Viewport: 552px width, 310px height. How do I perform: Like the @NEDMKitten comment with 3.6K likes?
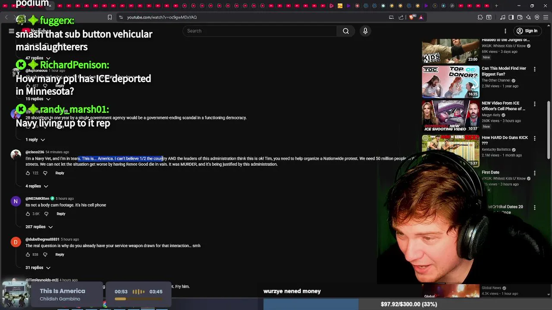pos(28,214)
